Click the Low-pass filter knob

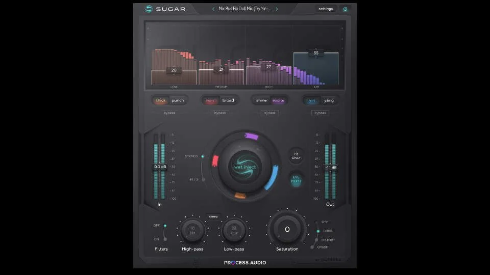point(234,230)
